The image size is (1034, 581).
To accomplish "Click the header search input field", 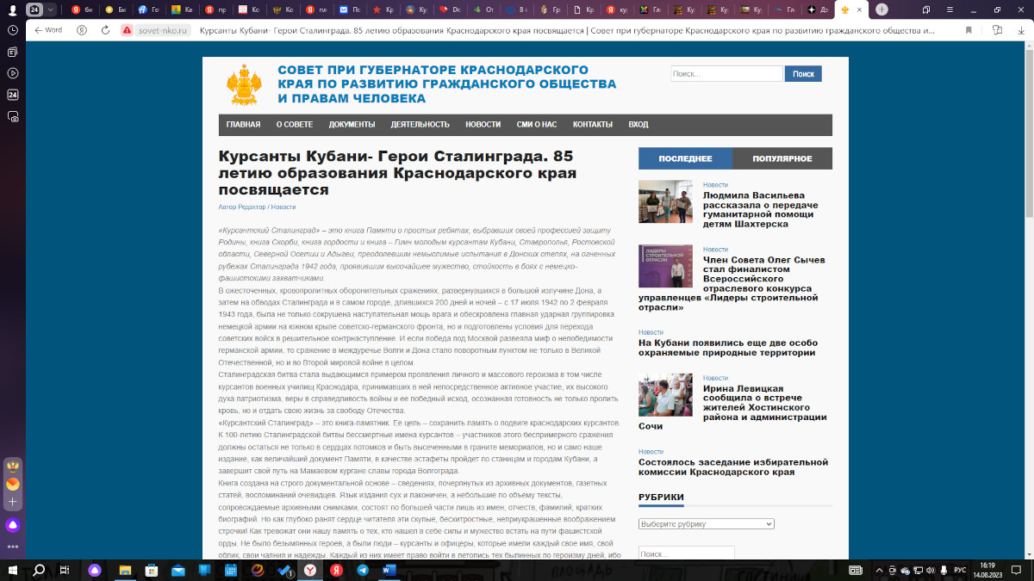I will point(726,74).
